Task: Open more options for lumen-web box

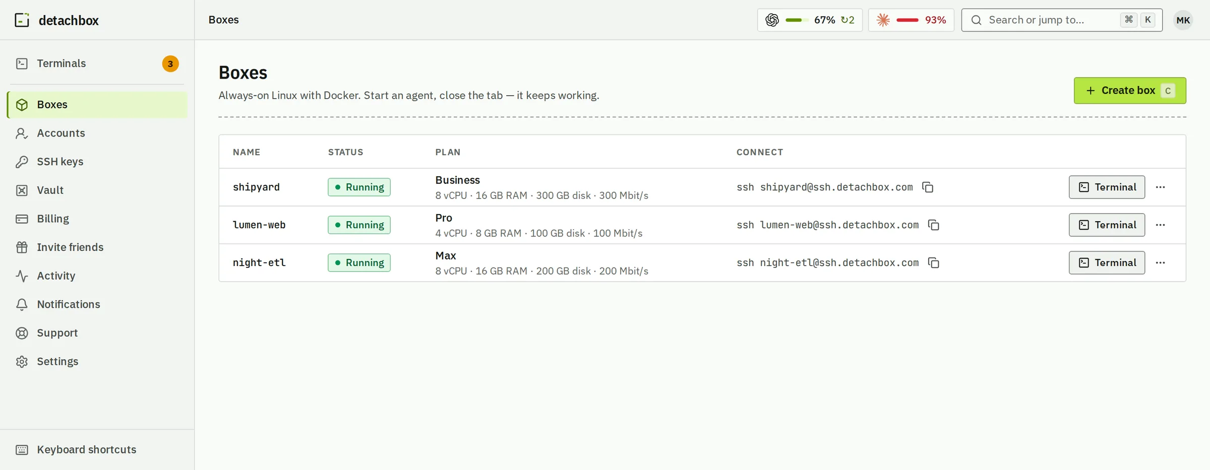Action: tap(1160, 225)
